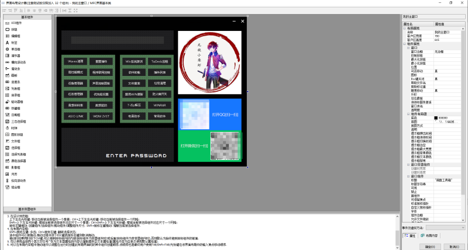Edit the 窗口边框 value 无边框

click(x=448, y=51)
